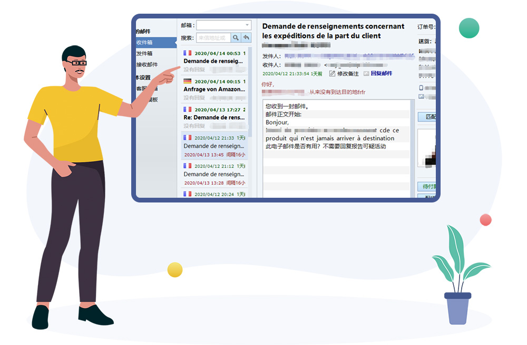Click the 待付款 button on right panel
527x345 pixels.
click(x=427, y=186)
